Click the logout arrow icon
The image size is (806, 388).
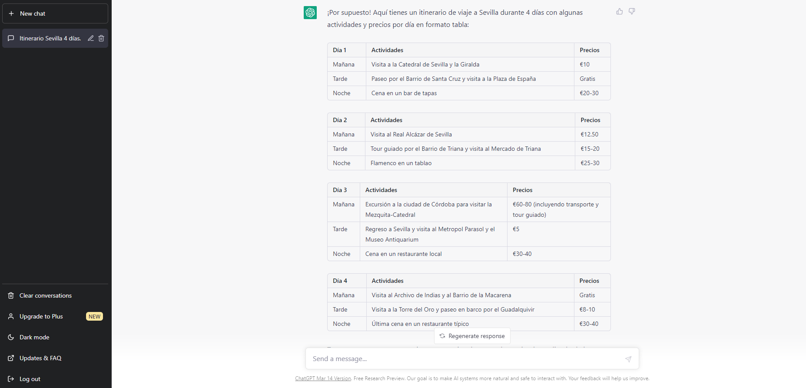coord(11,379)
